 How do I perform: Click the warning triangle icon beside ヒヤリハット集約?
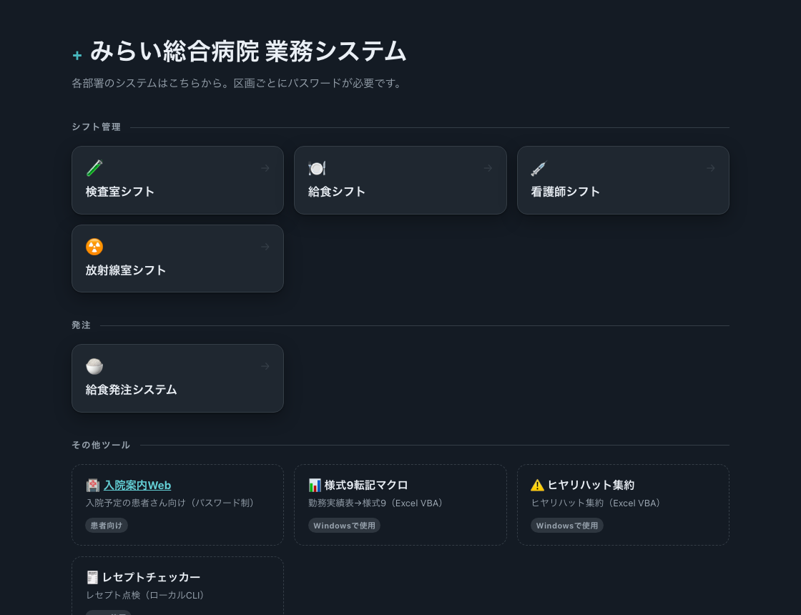coord(537,486)
